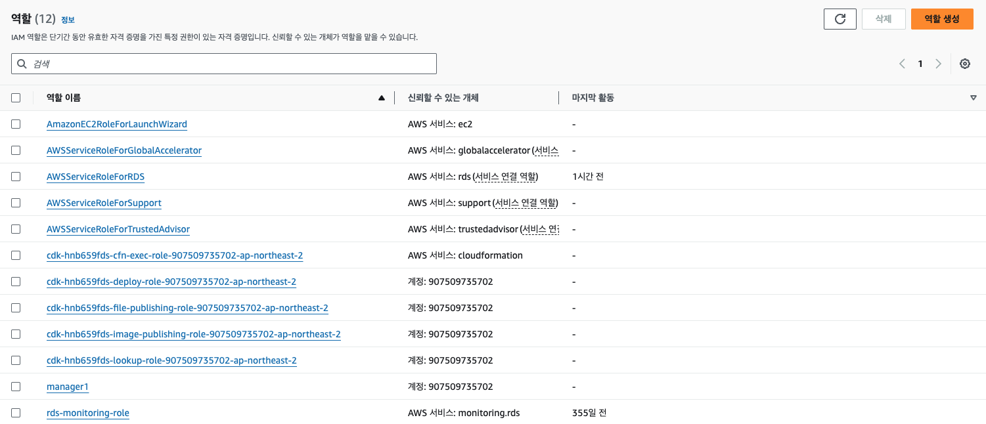
Task: Check the box next to AWSServiceRoleForRDS
Action: pos(16,176)
